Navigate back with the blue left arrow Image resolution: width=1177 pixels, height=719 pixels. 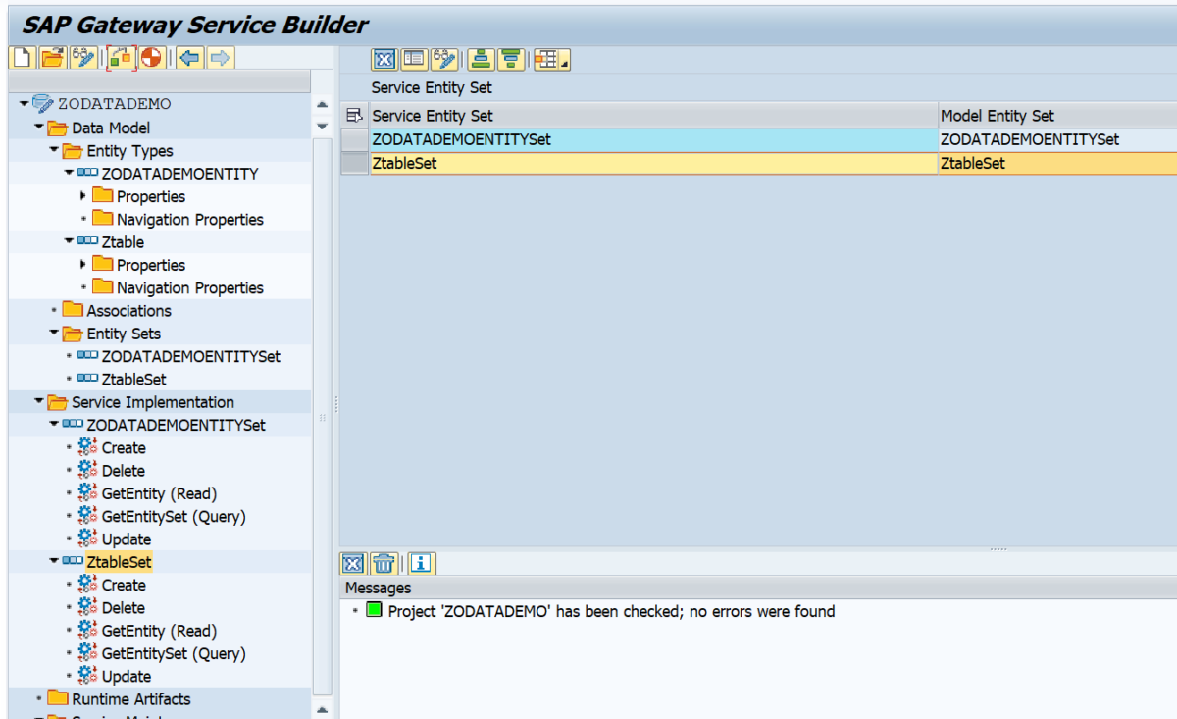(188, 57)
